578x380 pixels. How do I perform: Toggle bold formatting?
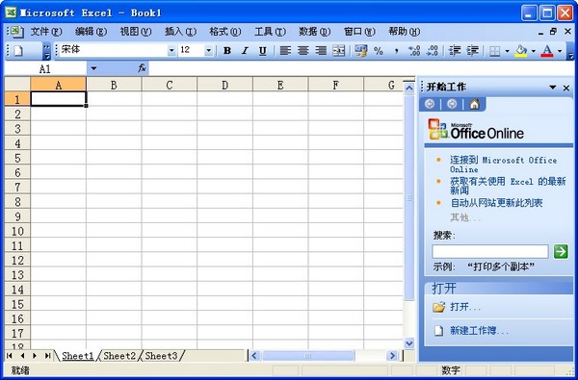[227, 51]
